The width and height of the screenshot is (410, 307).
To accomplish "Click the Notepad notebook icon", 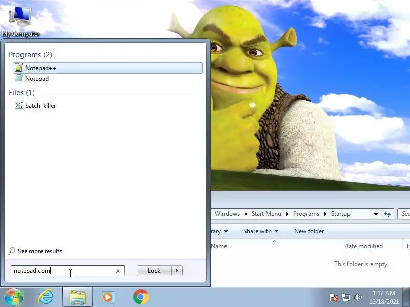I will tap(19, 78).
